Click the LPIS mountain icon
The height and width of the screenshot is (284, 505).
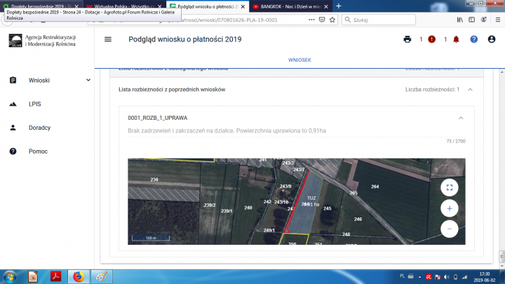[x=13, y=104]
